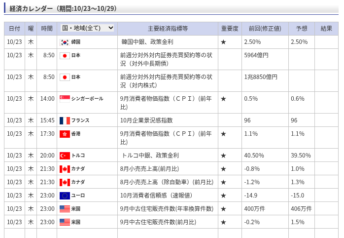Click the Euro flag icon

(x=65, y=196)
